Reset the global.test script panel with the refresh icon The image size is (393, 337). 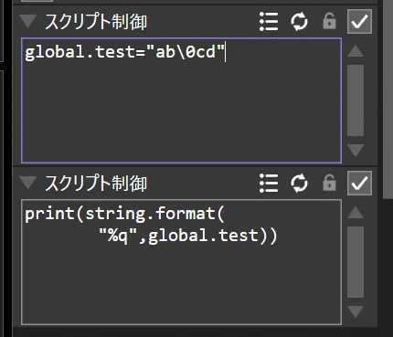[299, 22]
